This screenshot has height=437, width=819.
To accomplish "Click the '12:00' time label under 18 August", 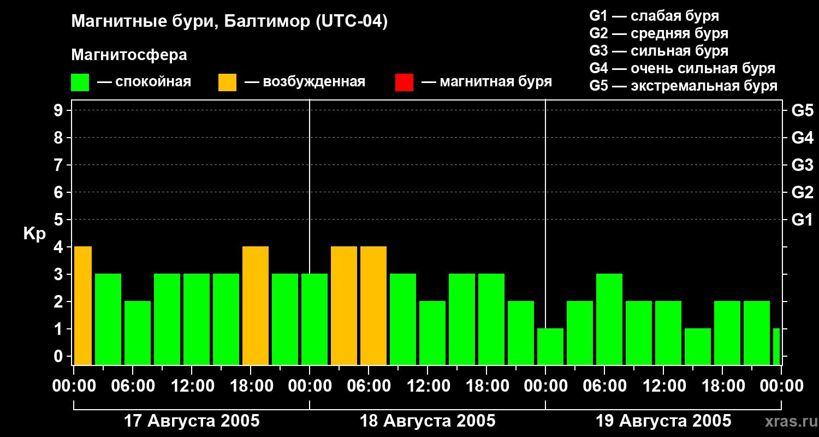I will point(429,386).
